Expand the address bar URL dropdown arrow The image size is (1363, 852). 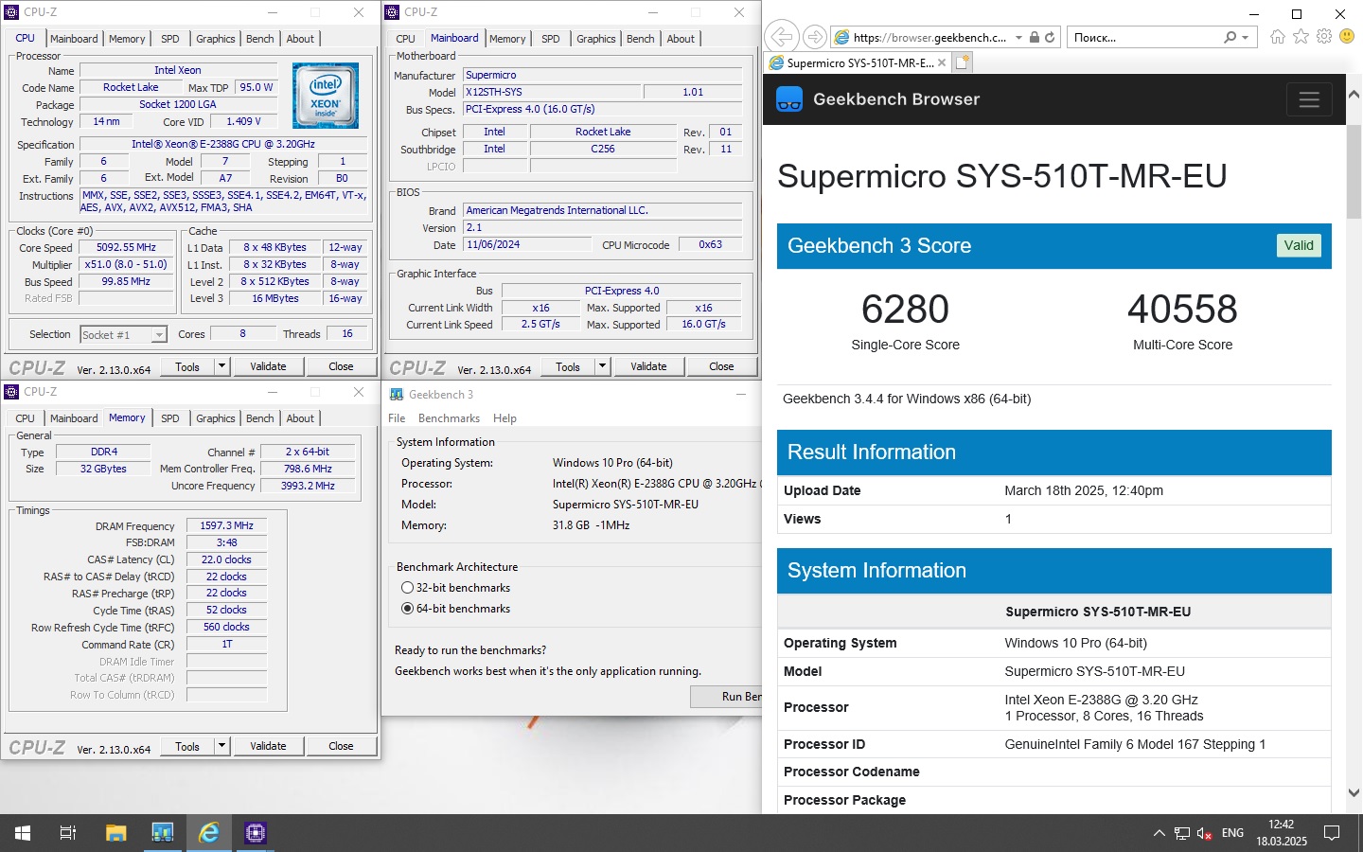point(1018,37)
